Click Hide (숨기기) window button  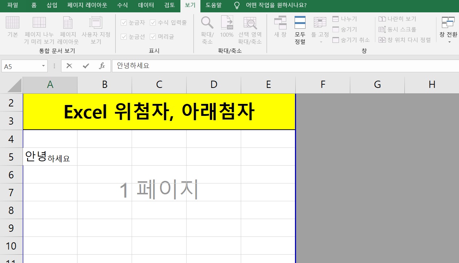(x=345, y=29)
